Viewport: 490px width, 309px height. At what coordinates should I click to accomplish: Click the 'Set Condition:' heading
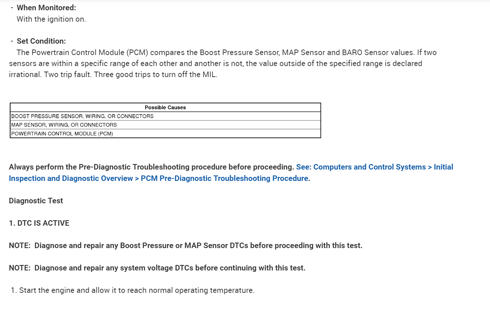pos(41,41)
